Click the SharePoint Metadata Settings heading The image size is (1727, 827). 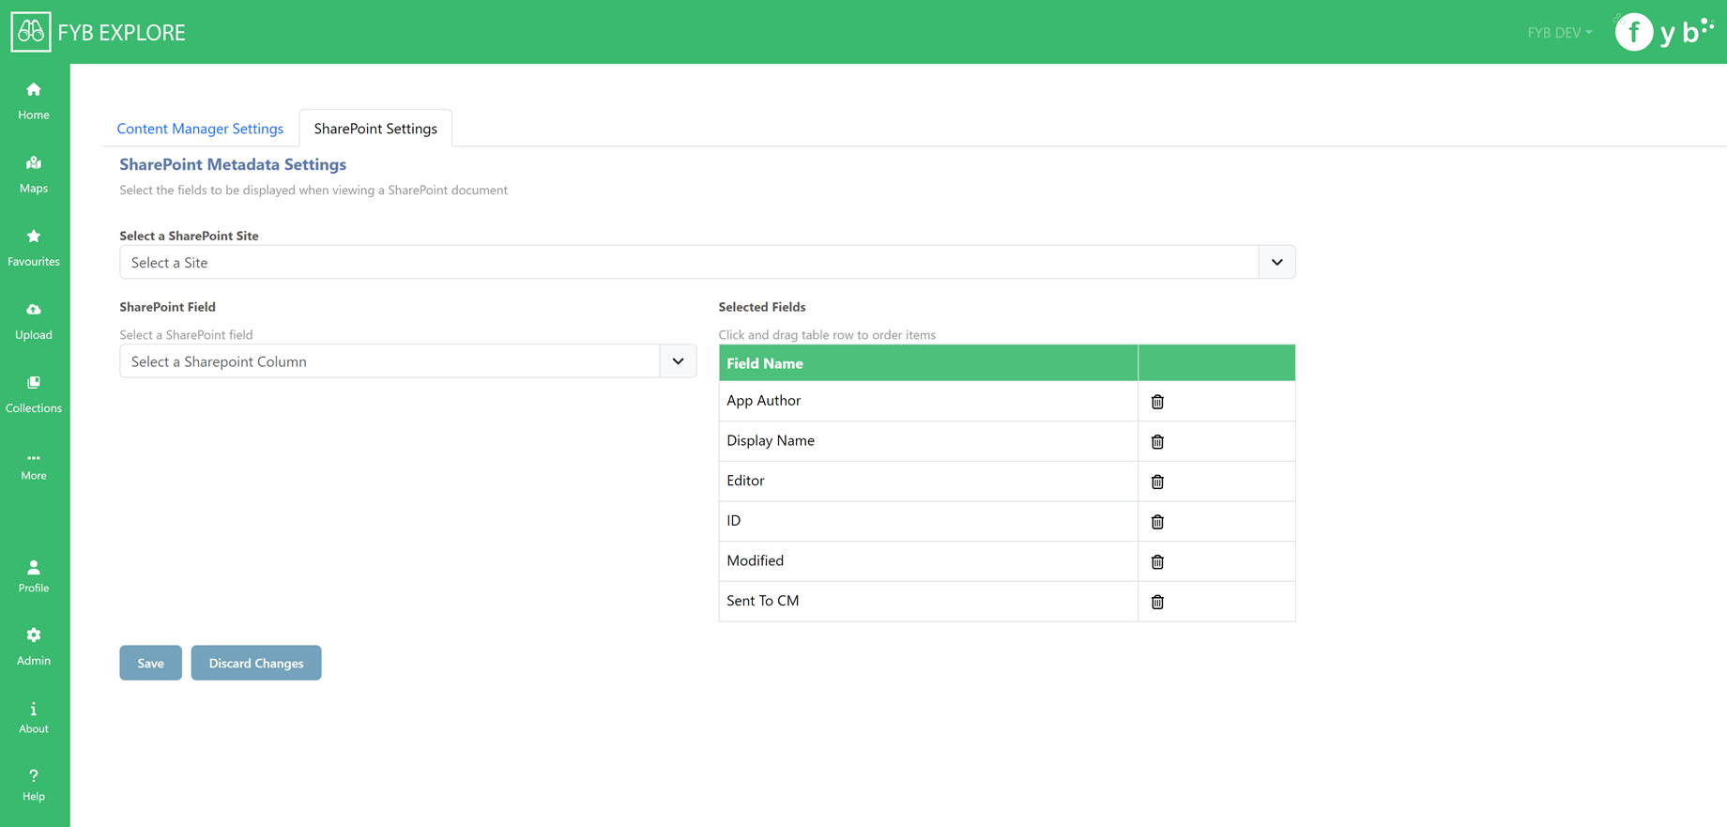pos(233,164)
